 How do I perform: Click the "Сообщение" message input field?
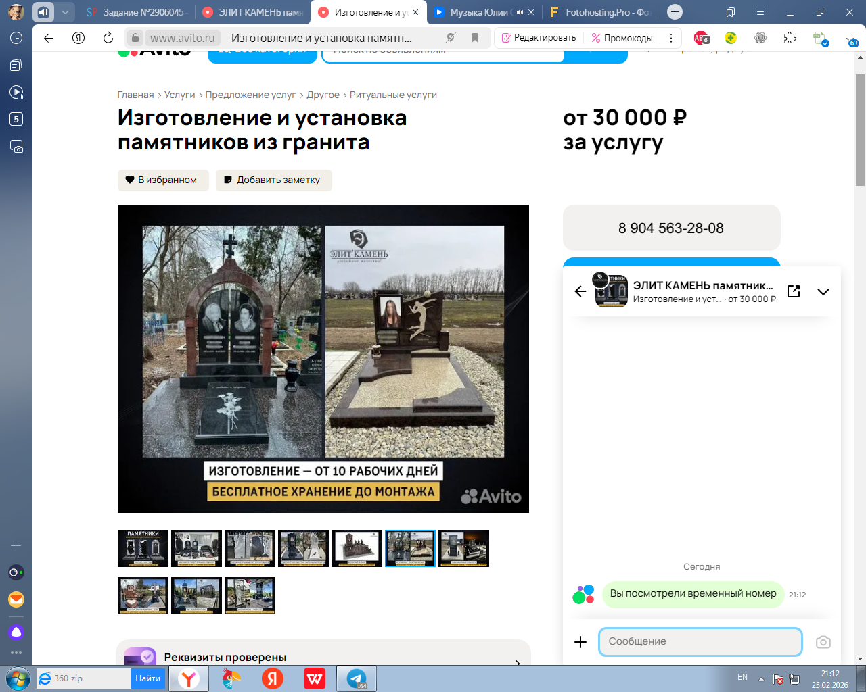click(700, 641)
